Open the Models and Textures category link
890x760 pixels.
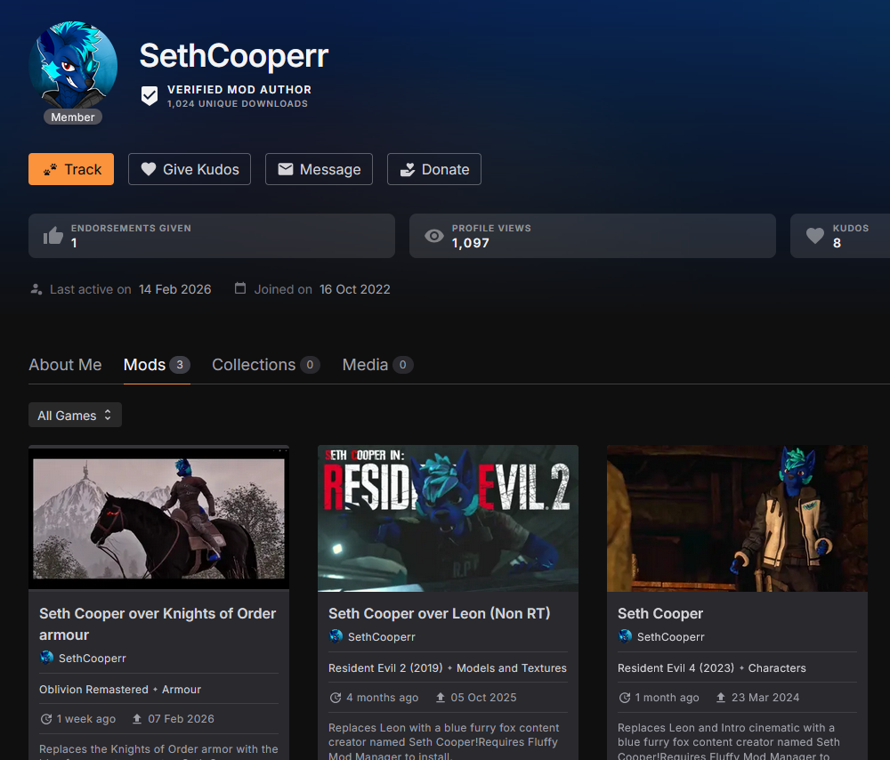(512, 668)
